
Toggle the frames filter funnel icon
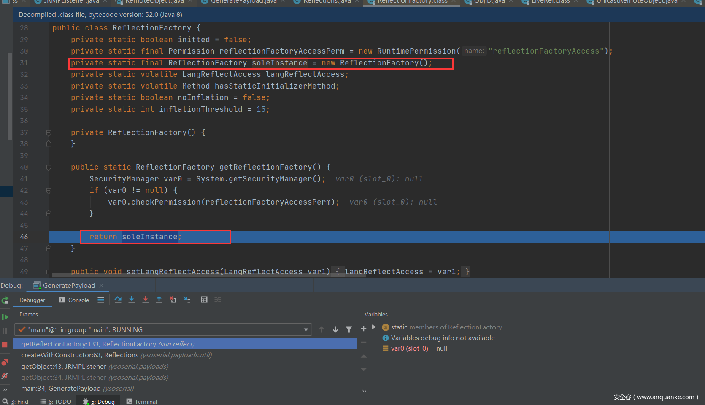(x=349, y=329)
